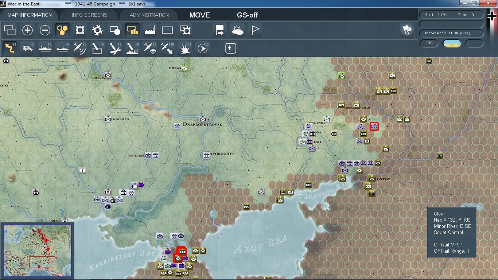Viewport: 498px width, 280px height.
Task: Click the German cross side indicator
Action: (492, 16)
